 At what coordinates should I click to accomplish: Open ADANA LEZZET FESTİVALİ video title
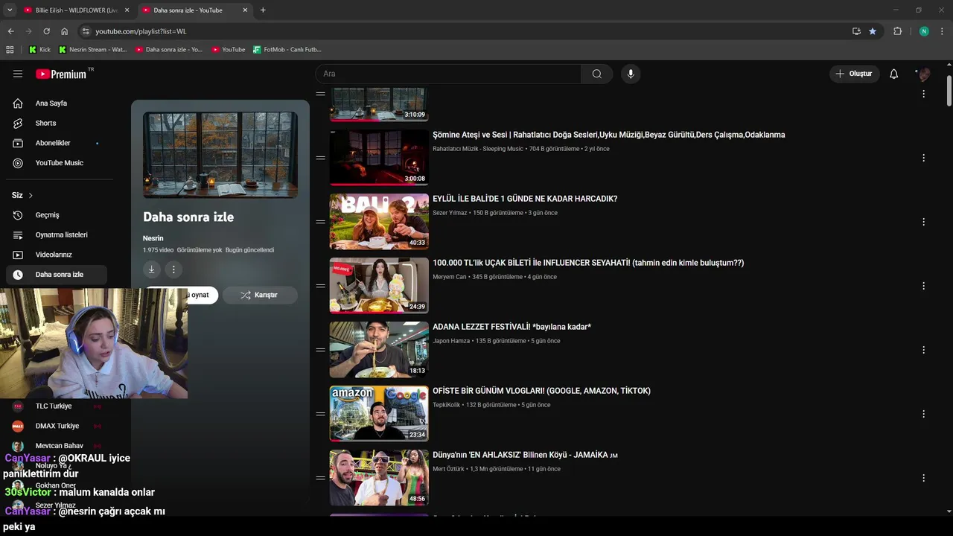pyautogui.click(x=511, y=327)
